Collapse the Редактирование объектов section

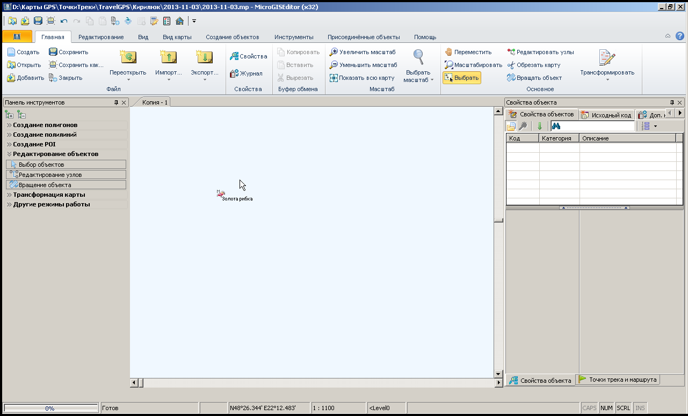(x=55, y=154)
